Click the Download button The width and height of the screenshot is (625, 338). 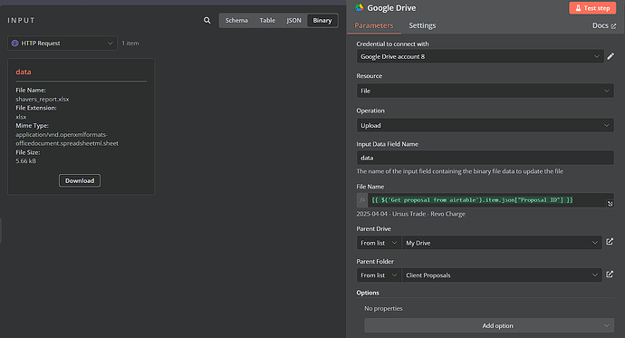[80, 180]
